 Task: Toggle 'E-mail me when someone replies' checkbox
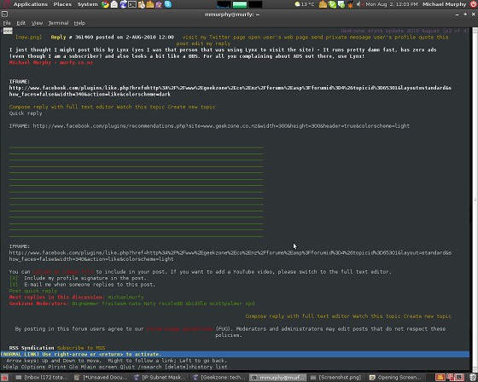pyautogui.click(x=14, y=284)
